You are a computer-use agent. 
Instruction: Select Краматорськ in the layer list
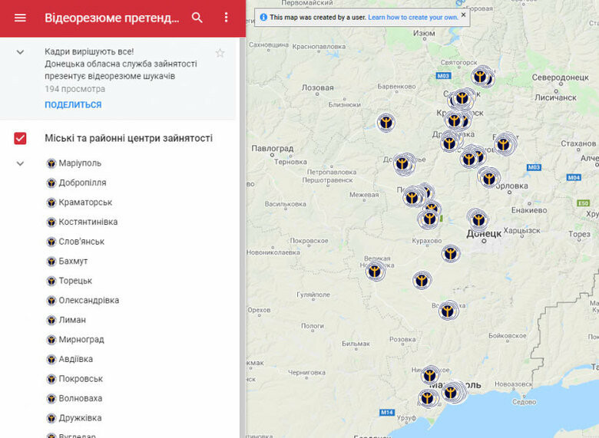[x=85, y=203]
